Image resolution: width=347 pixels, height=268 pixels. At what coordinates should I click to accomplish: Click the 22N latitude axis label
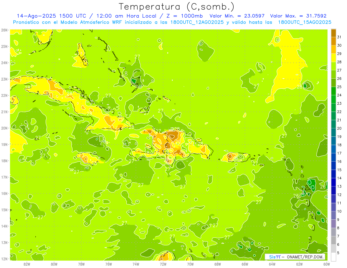coord(4,95)
